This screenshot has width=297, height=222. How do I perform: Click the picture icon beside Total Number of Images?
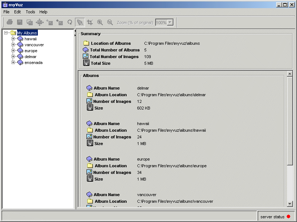click(85, 57)
